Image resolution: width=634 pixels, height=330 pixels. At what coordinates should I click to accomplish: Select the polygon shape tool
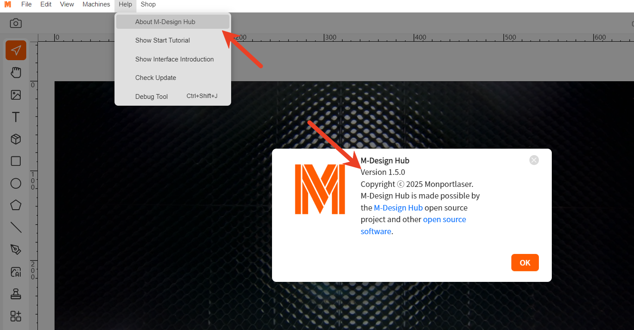[x=16, y=205]
